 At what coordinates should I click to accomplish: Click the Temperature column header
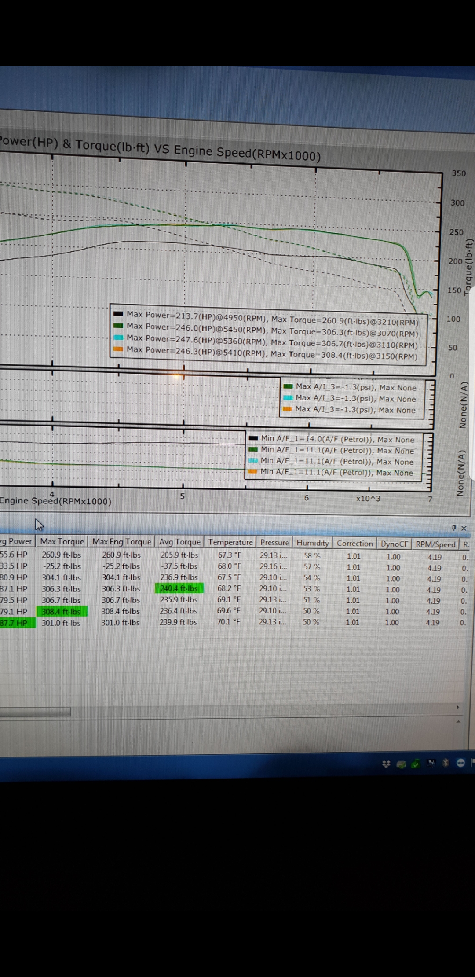pyautogui.click(x=230, y=542)
